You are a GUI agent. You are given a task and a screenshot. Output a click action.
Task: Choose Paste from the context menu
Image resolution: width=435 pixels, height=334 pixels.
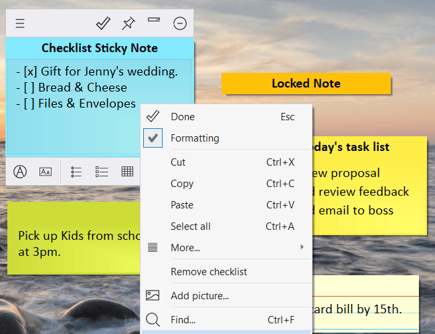click(226, 205)
